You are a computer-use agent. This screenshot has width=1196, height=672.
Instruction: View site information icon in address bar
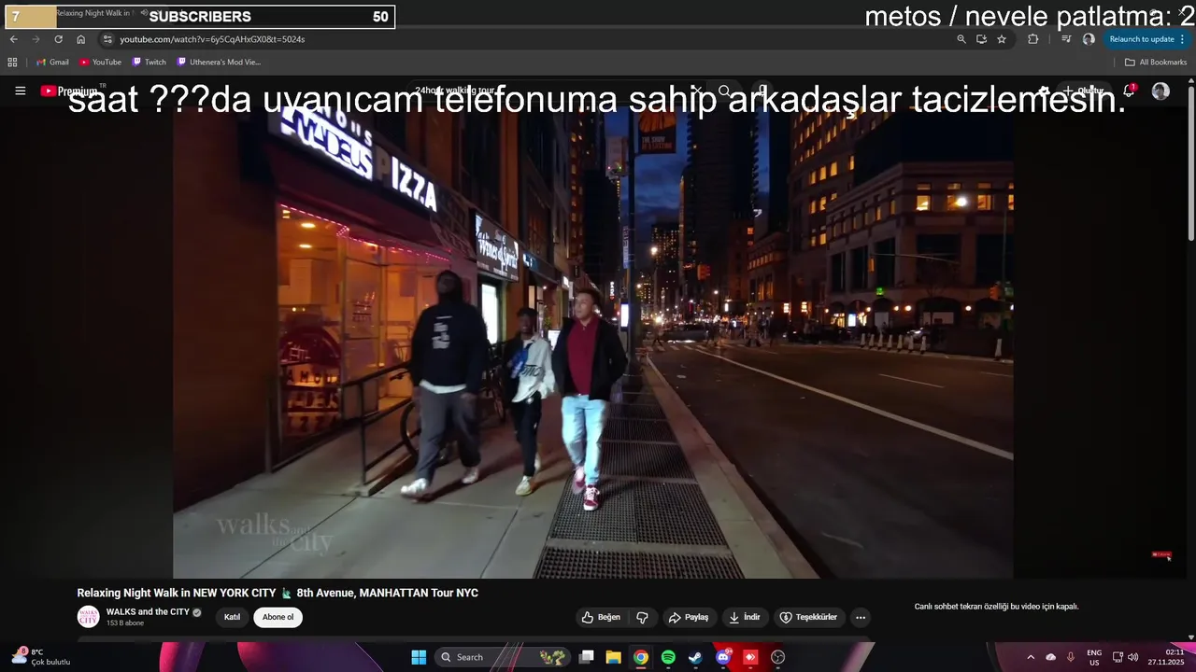(107, 39)
